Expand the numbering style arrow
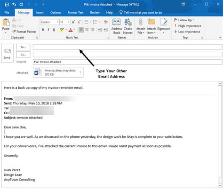The width and height of the screenshot is (223, 190). coord(99,22)
